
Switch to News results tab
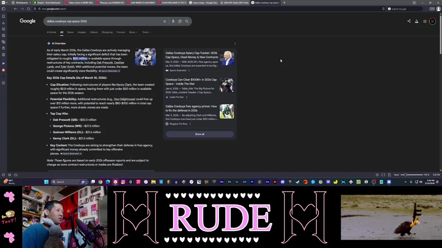tap(70, 32)
